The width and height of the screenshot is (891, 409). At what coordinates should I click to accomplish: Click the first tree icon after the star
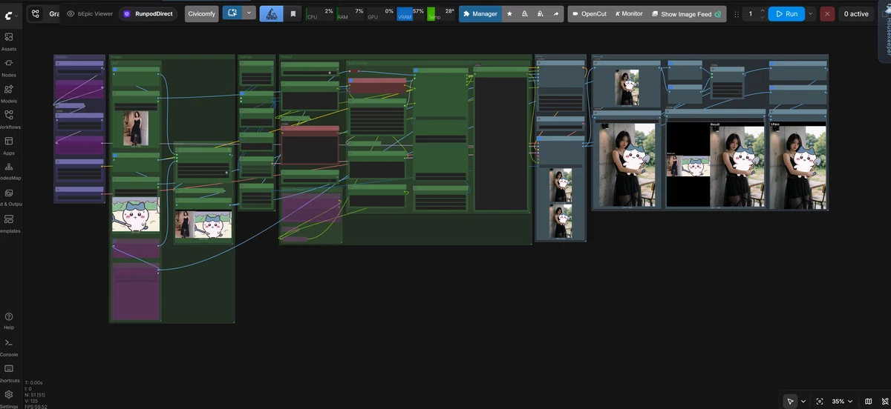[x=526, y=14]
